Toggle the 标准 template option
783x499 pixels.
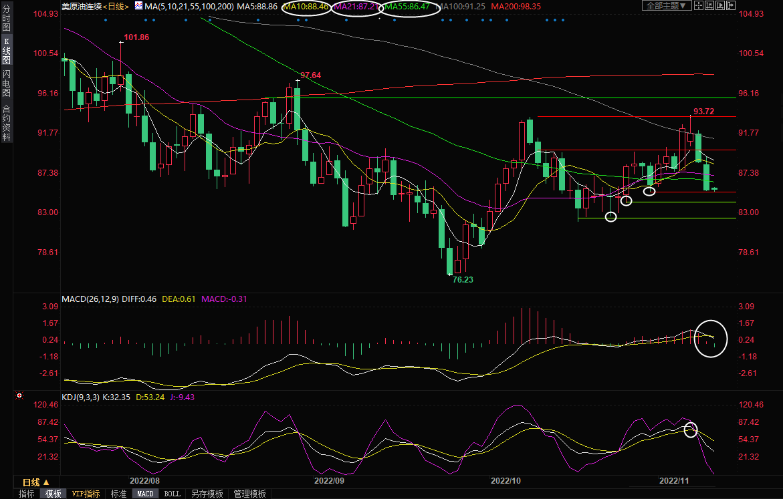click(x=118, y=494)
